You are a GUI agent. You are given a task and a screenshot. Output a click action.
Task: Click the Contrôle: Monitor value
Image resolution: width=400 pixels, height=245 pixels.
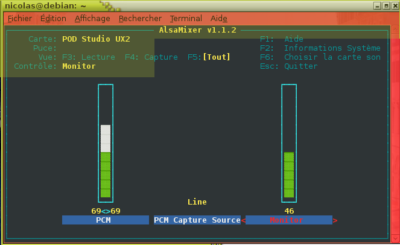[x=79, y=66]
